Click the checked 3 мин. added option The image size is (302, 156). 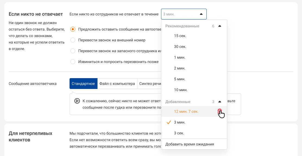click(180, 122)
